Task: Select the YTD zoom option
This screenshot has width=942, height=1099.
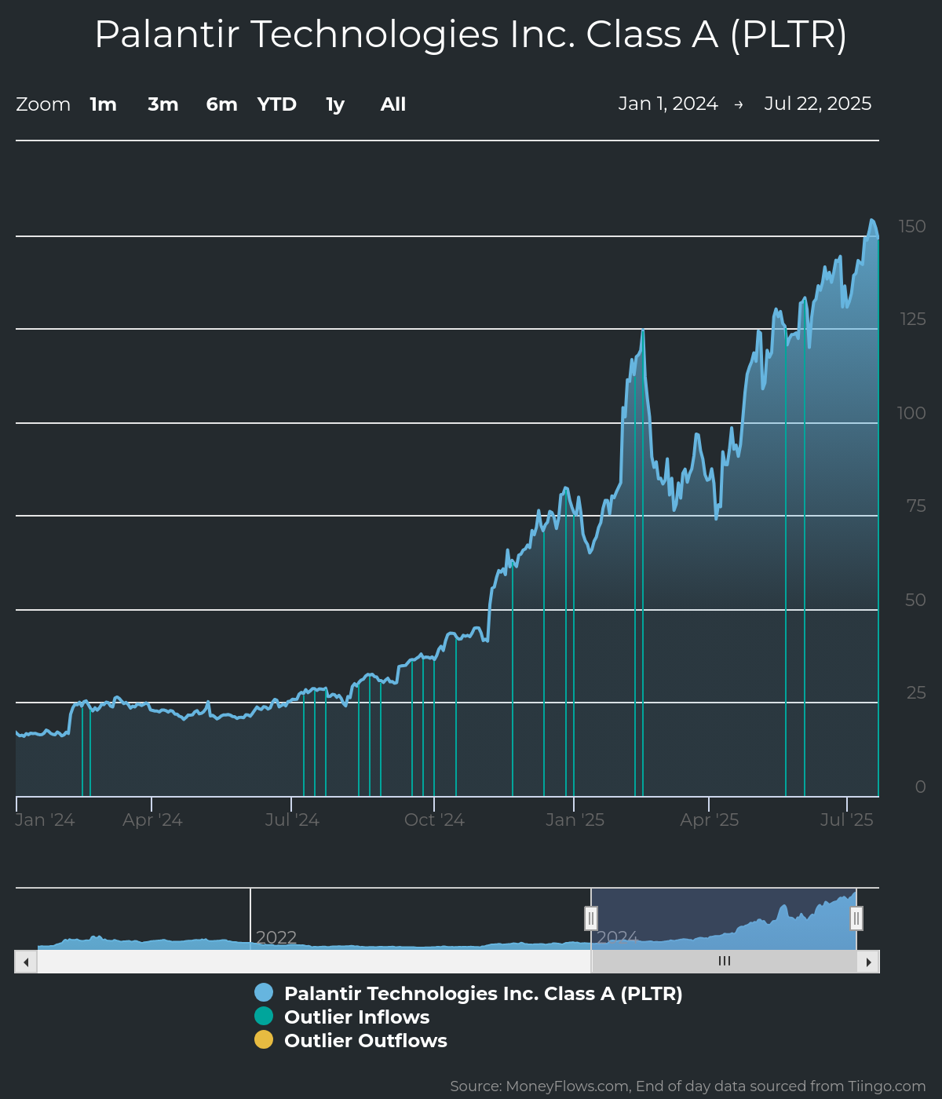Action: 277,104
